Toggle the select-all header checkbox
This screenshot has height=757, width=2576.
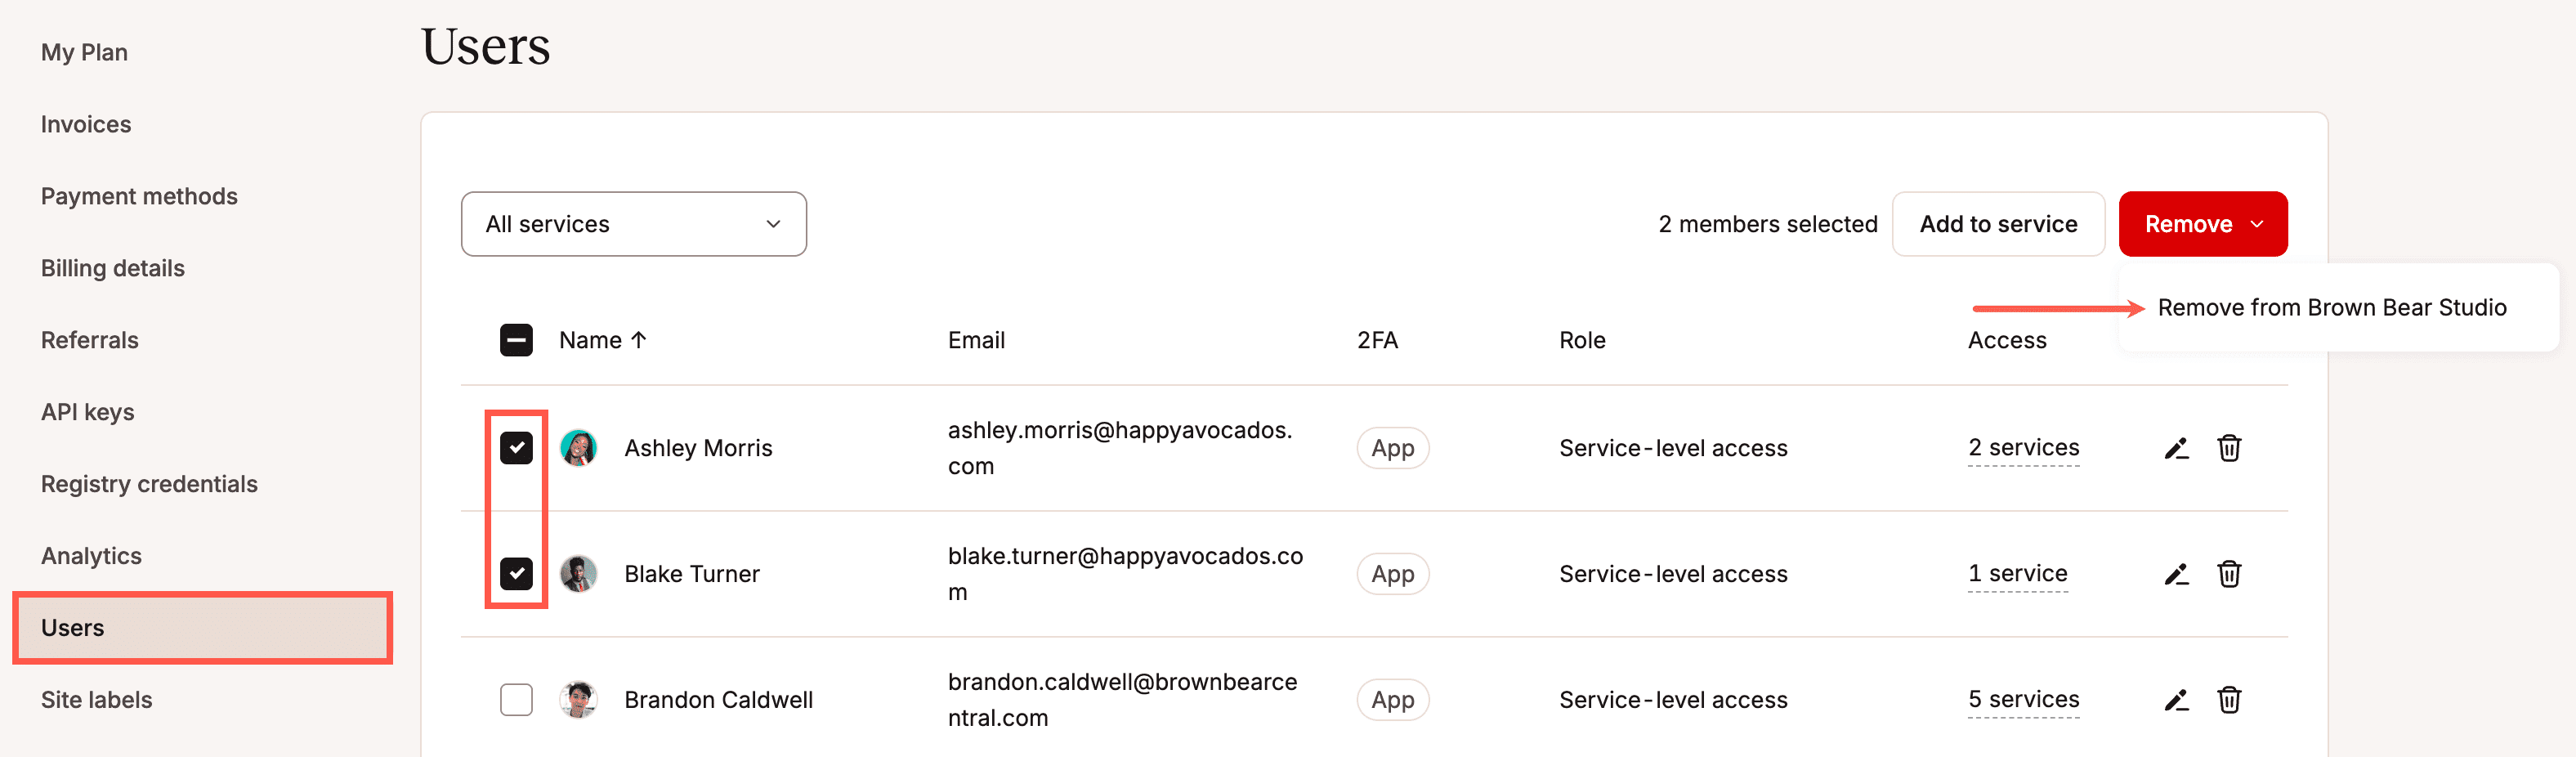(516, 340)
